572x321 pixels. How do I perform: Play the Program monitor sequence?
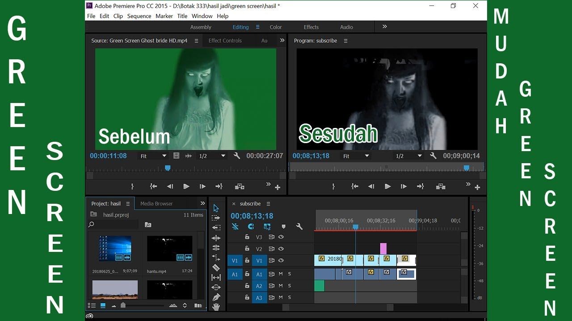[x=387, y=186]
